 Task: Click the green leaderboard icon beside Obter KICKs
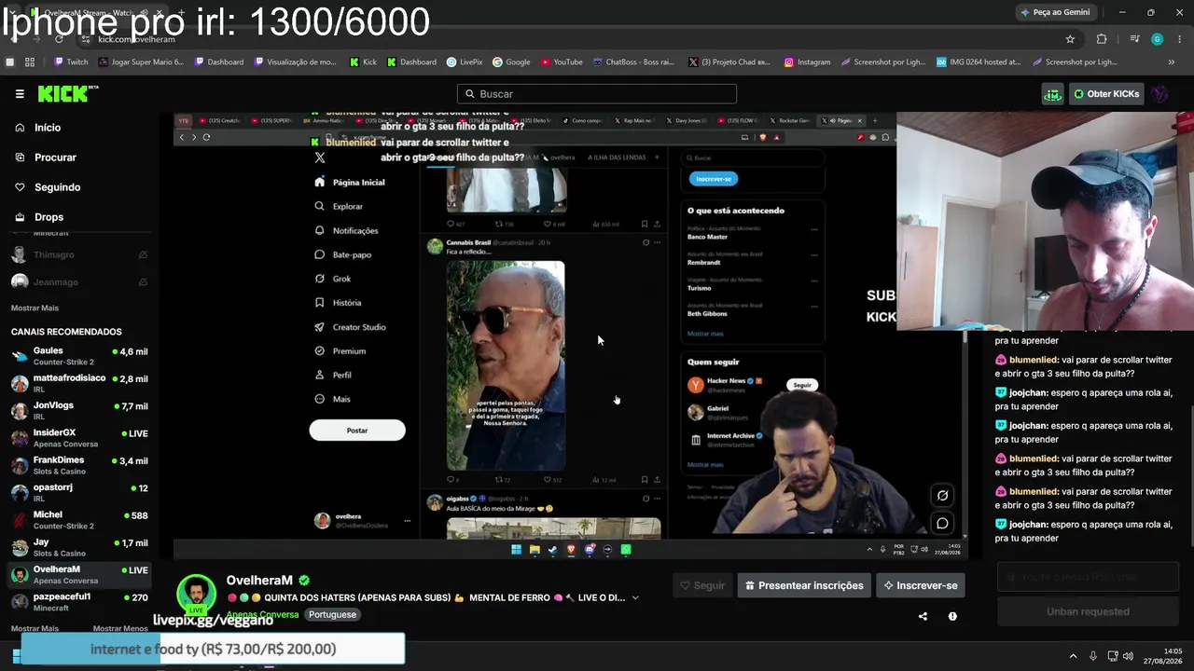(1052, 94)
